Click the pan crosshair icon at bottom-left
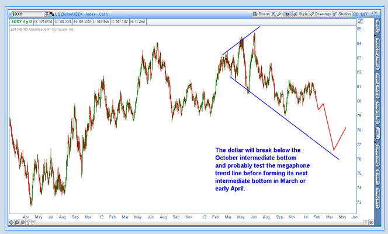Image resolution: width=388 pixels, height=234 pixels. [x=11, y=222]
